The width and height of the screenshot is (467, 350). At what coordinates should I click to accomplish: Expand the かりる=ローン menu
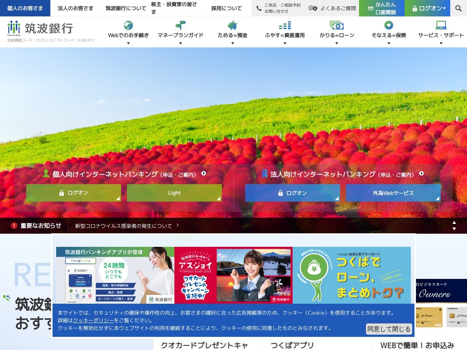coord(337,43)
